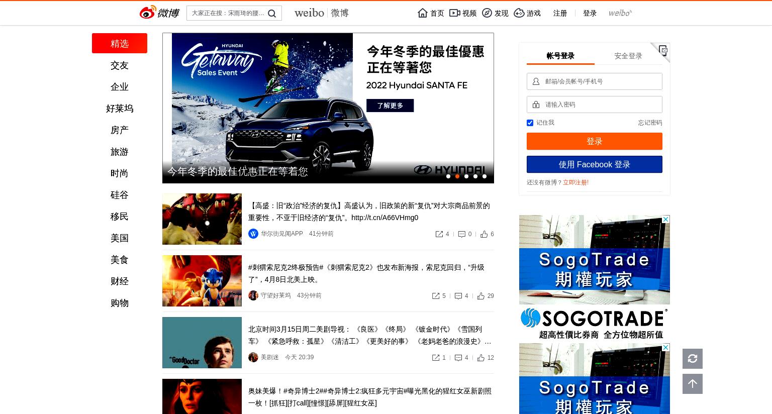
Task: Open 发现 discover compass icon
Action: [x=487, y=13]
